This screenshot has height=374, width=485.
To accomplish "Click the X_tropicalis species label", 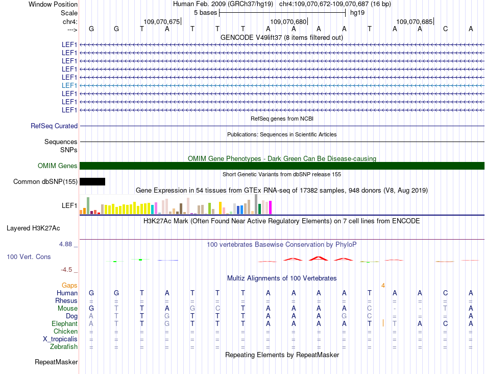I will 60,339.
